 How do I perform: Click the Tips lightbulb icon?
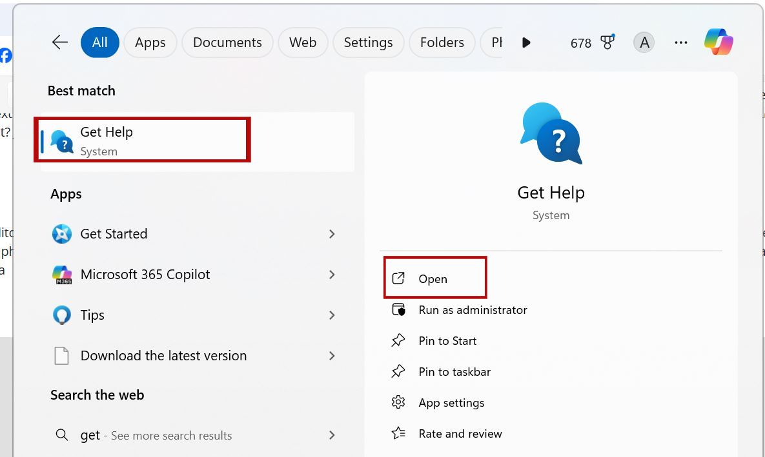click(61, 315)
